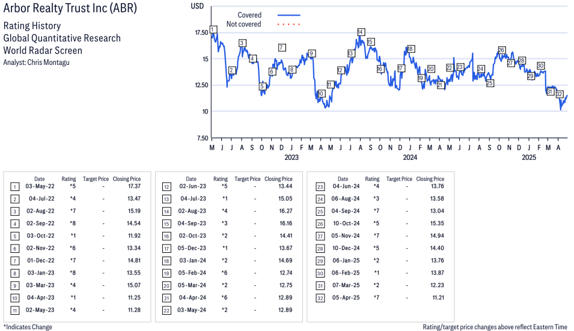Screen dimensions: 574x331
Task: Click the rating *8 in the 02-Sep-22 row
Action: pos(73,223)
